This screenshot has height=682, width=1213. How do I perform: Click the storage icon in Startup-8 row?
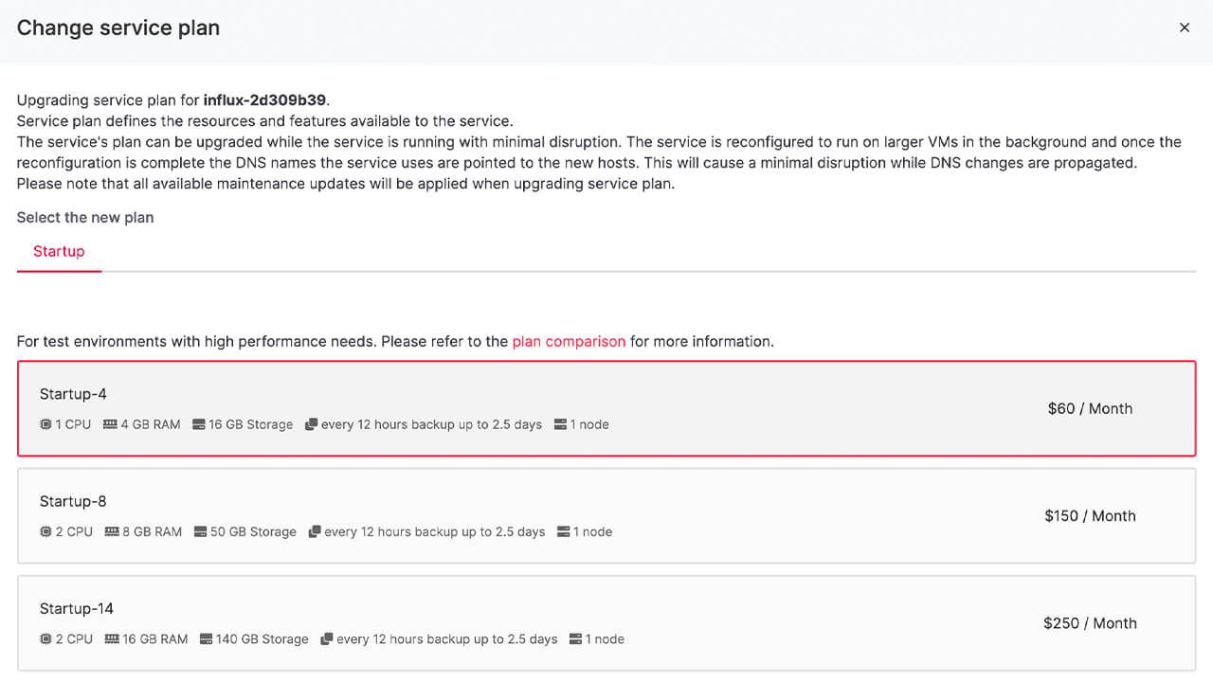click(201, 531)
